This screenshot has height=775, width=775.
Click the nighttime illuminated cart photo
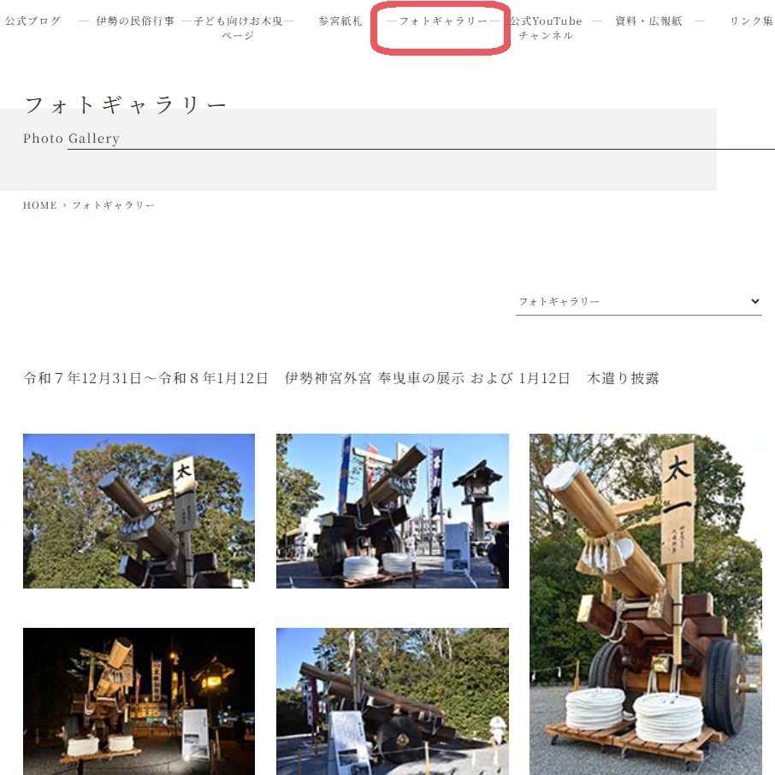(138, 701)
